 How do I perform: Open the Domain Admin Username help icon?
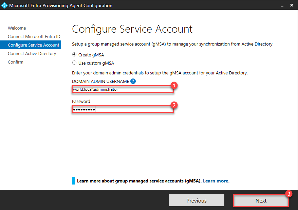click(x=133, y=82)
